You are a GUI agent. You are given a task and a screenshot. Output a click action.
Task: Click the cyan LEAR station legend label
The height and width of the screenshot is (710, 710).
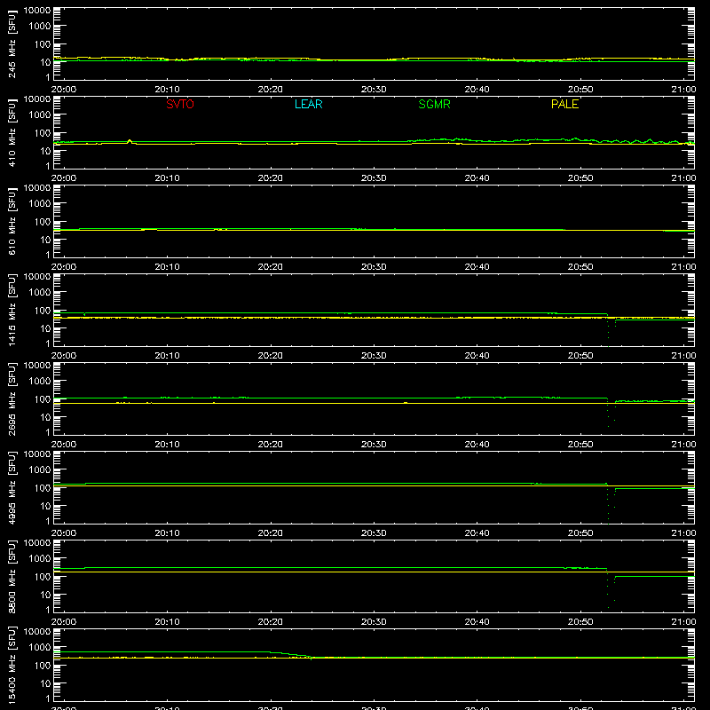click(308, 104)
